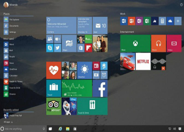Open the Alarms clock small tile
This screenshot has height=132, width=184.
click(104, 75)
